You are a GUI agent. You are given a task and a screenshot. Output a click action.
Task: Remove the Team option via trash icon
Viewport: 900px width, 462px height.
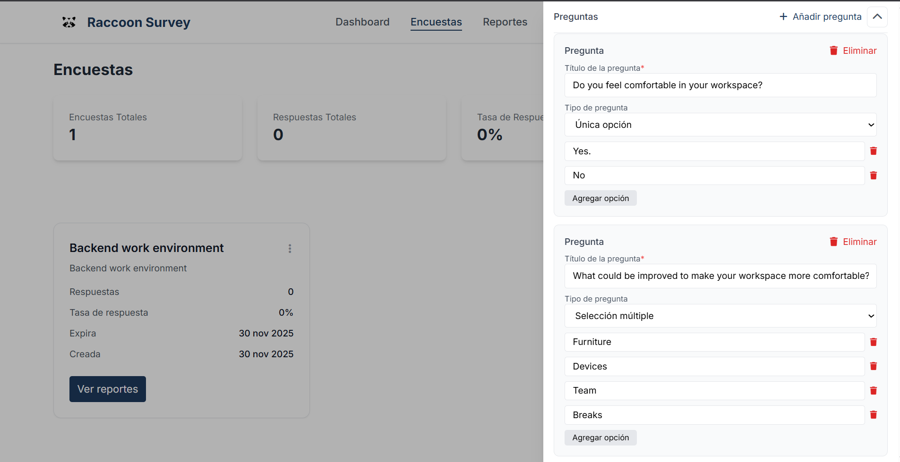(x=873, y=391)
